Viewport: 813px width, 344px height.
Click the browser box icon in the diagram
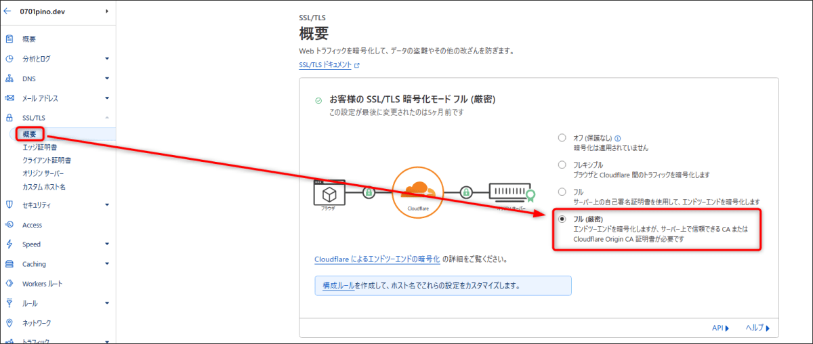pos(329,193)
